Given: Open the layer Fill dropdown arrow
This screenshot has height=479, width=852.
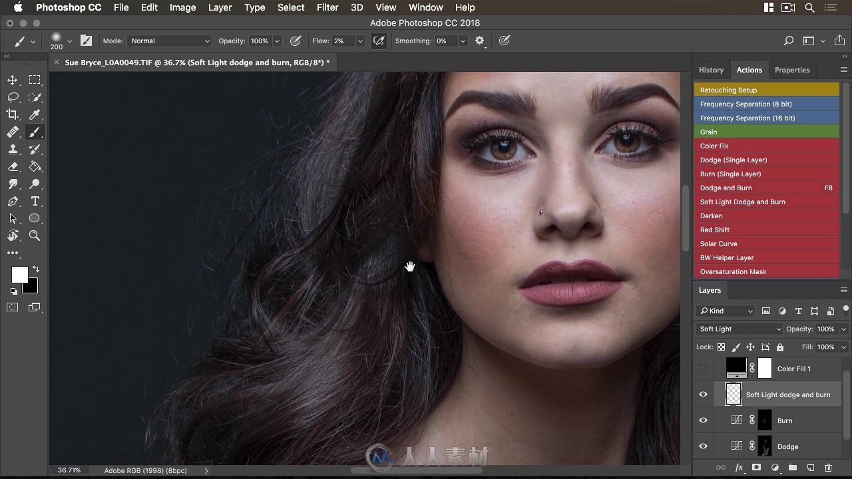Looking at the screenshot, I should click(843, 347).
